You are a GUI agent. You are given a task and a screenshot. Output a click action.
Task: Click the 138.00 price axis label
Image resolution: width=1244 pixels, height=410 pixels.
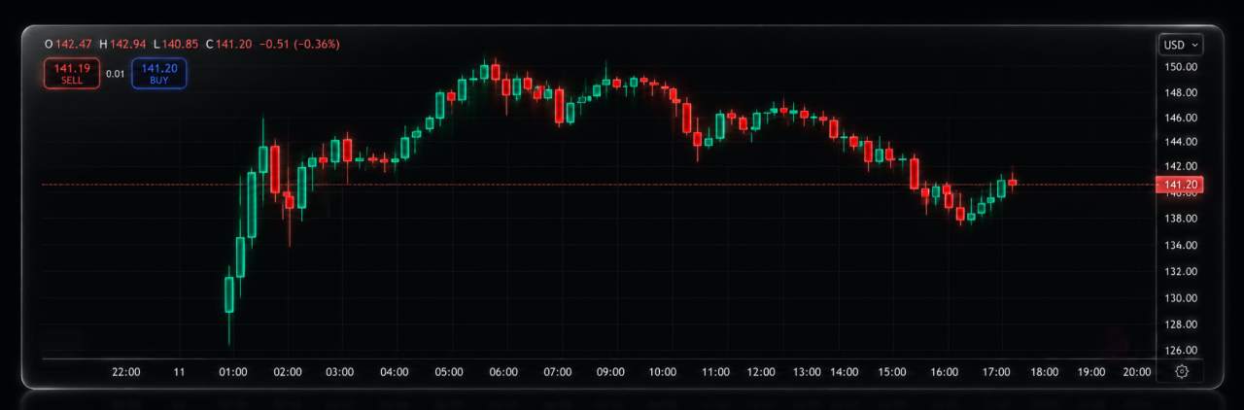point(1181,219)
